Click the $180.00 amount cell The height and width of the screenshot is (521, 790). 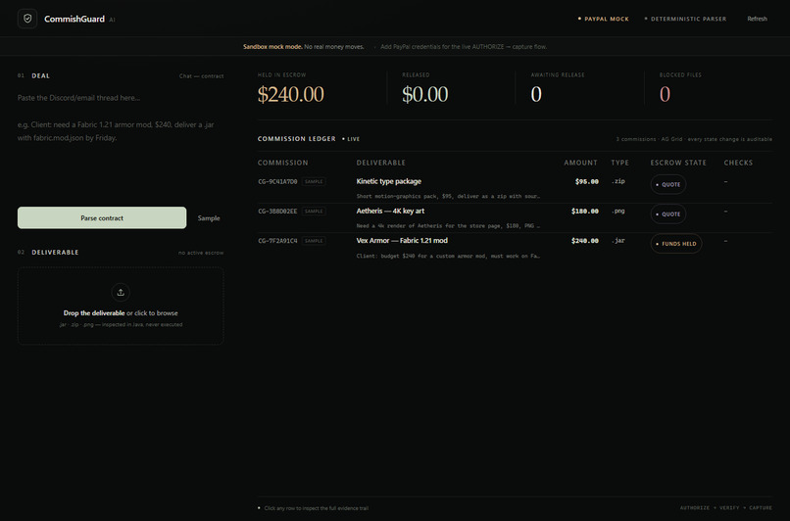coord(585,212)
